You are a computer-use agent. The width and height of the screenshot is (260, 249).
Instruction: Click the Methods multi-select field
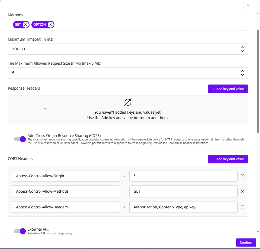click(x=149, y=25)
